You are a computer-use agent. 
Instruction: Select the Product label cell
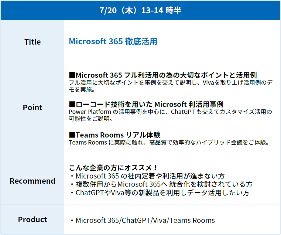(33, 220)
